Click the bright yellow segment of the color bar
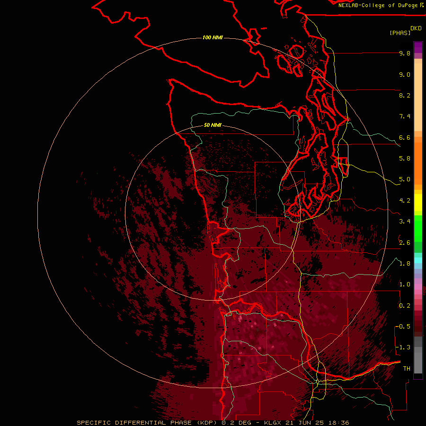Screen dimensions: 426x426 coord(418,203)
